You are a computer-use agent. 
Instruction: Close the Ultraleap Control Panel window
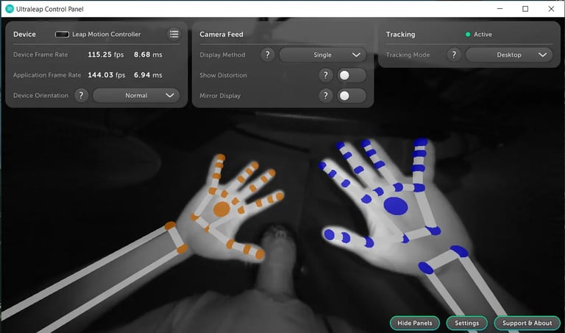click(551, 9)
